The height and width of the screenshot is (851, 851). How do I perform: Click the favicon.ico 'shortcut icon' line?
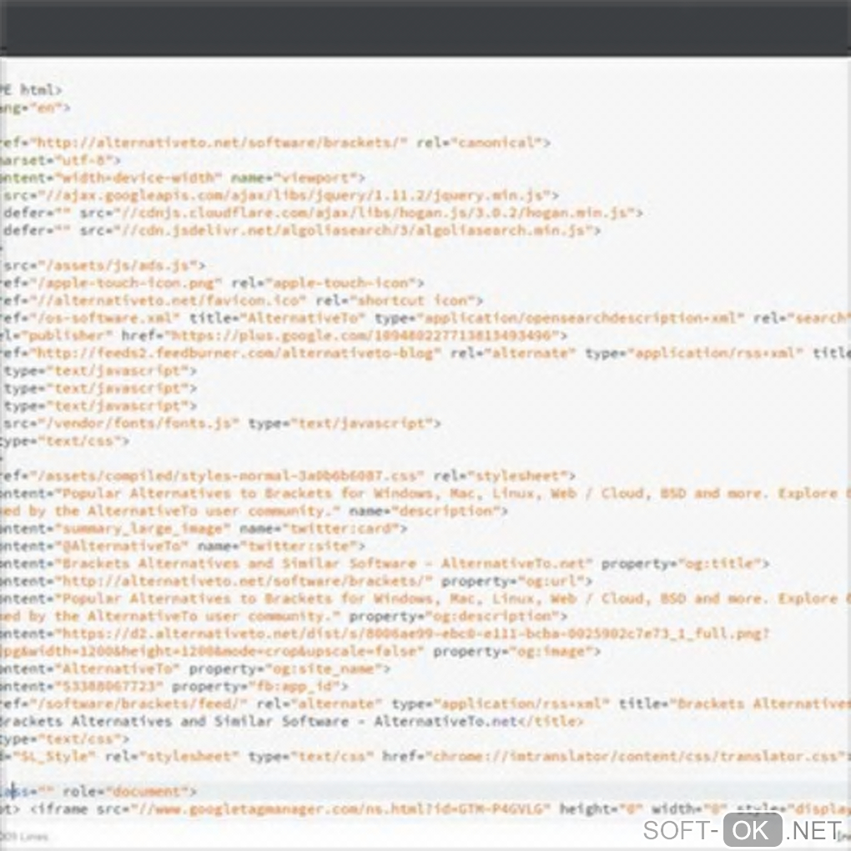(x=242, y=300)
